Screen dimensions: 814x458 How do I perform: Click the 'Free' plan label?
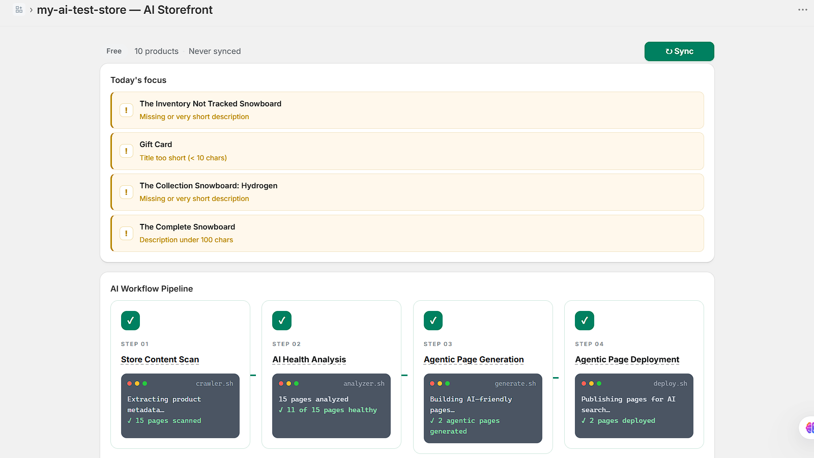[114, 51]
